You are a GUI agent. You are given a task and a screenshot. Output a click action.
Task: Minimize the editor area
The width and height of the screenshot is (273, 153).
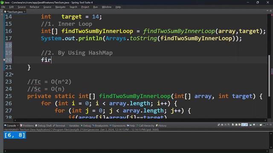(x=267, y=11)
